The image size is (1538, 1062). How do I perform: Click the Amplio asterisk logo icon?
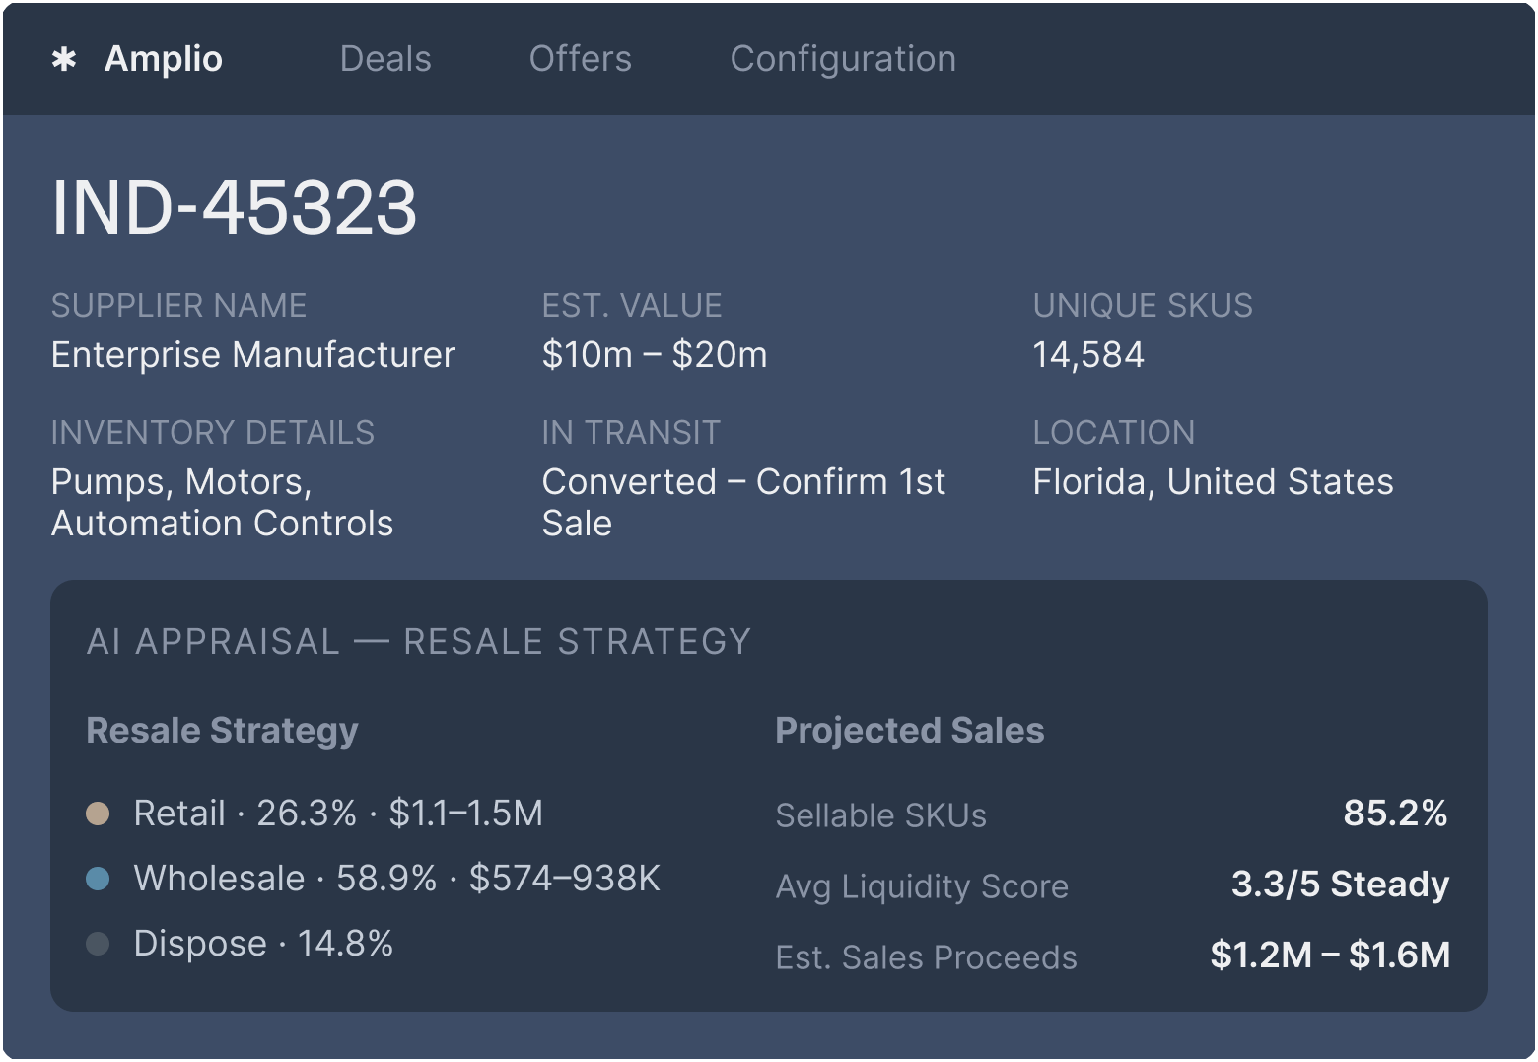(x=64, y=60)
